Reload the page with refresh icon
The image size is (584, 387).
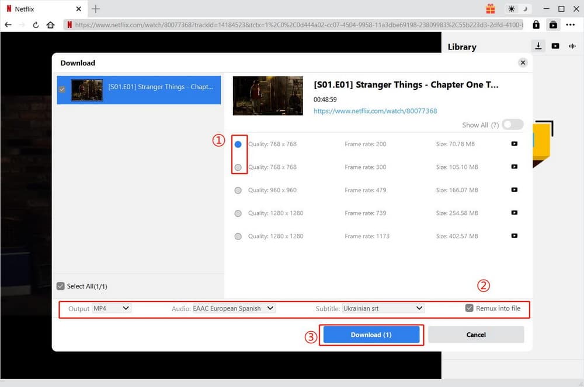pyautogui.click(x=36, y=25)
